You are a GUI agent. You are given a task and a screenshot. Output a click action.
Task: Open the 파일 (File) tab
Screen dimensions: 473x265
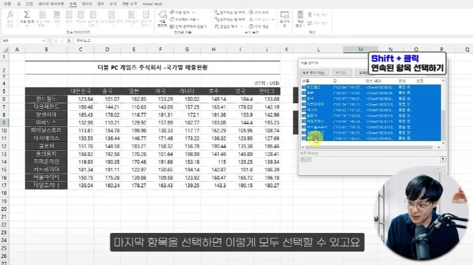coord(7,4)
